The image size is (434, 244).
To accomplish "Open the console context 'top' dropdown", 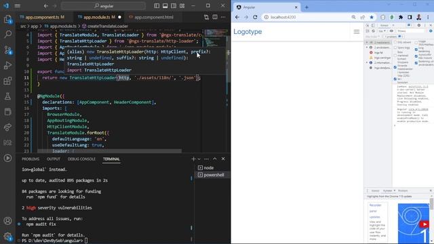I will [x=382, y=31].
